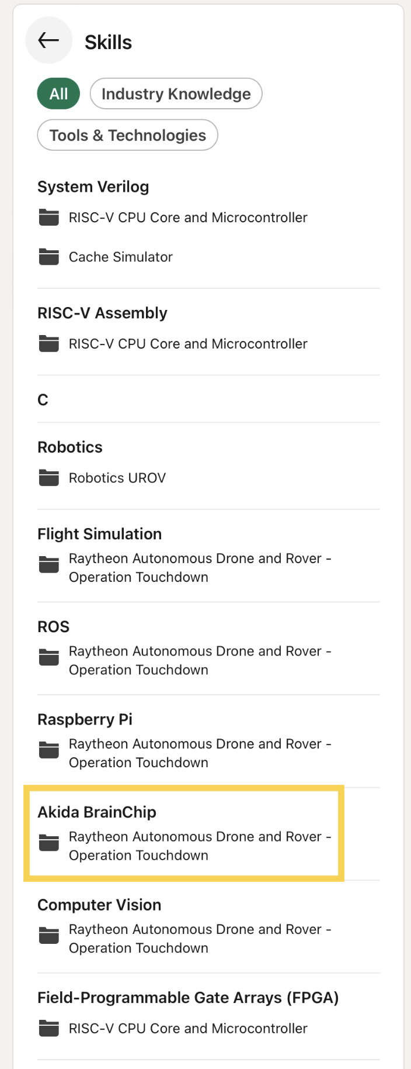Viewport: 411px width, 1069px height.
Task: Click folder icon under RISC-V Assembly
Action: click(48, 344)
